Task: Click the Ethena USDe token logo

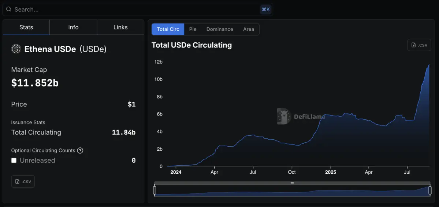Action: (x=16, y=49)
